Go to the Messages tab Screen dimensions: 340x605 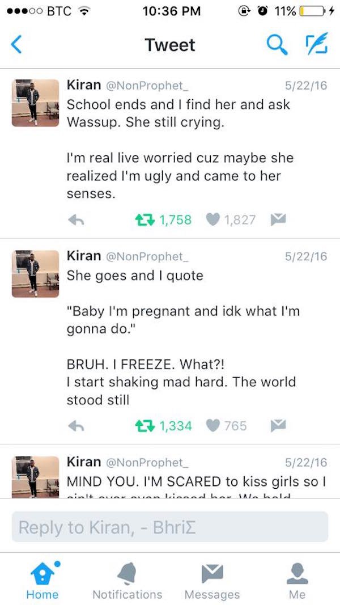[x=212, y=580]
